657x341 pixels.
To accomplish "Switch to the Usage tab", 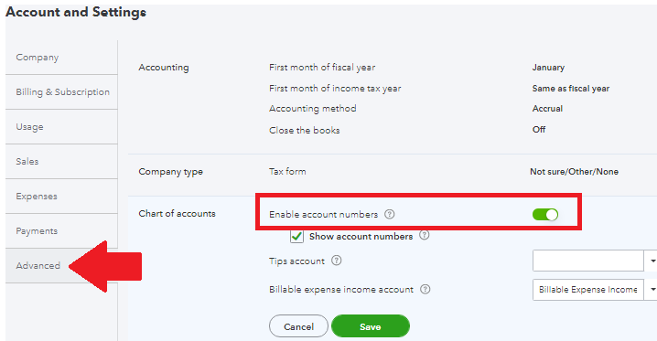I will pos(61,127).
